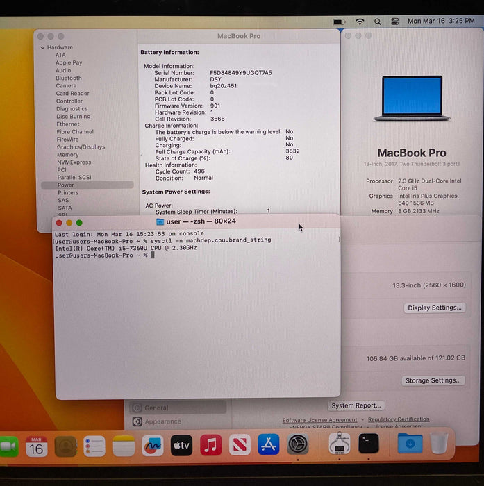Open the Downloads folder in the Dock
The width and height of the screenshot is (484, 486).
tap(410, 443)
